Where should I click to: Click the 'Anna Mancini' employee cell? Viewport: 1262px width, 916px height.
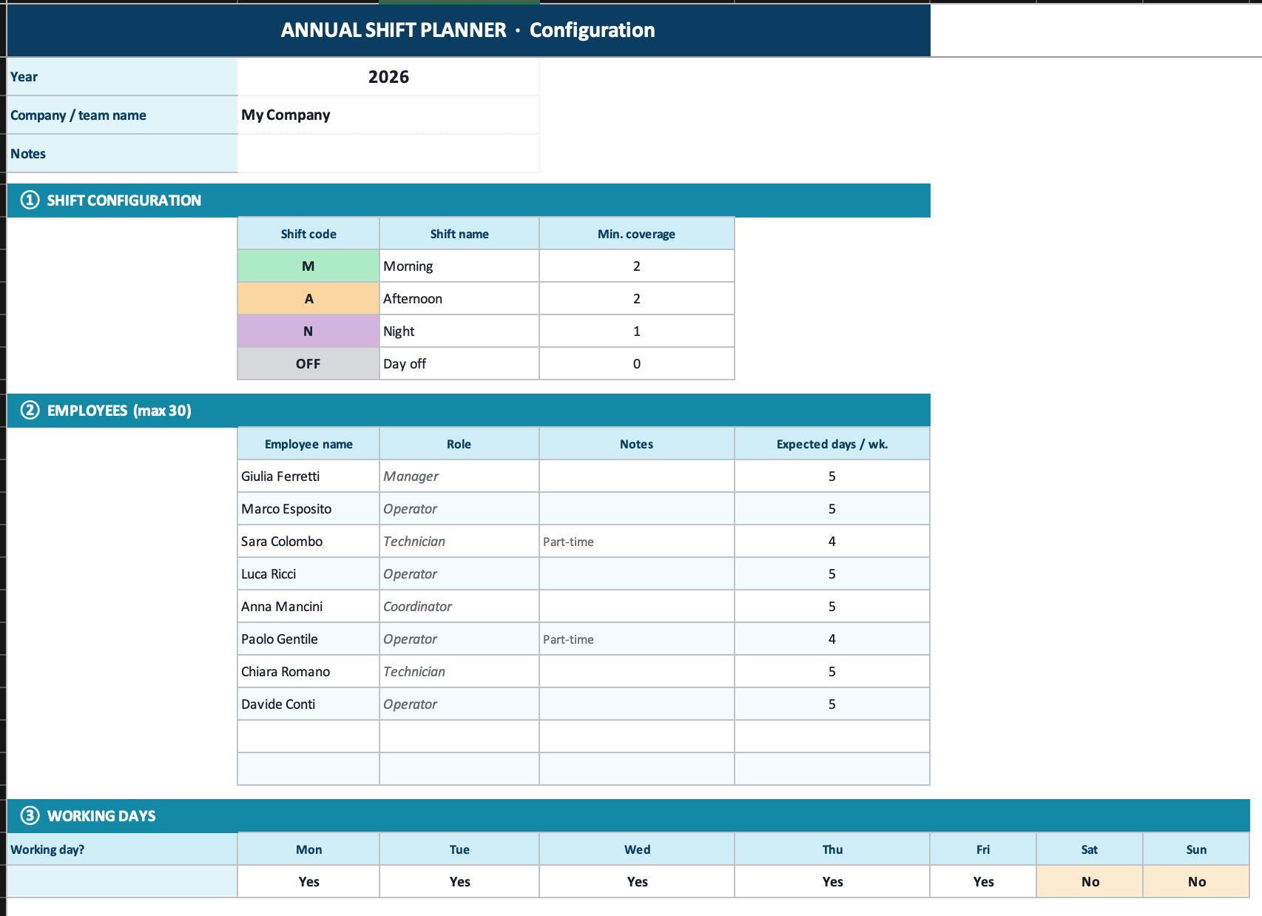pyautogui.click(x=308, y=607)
